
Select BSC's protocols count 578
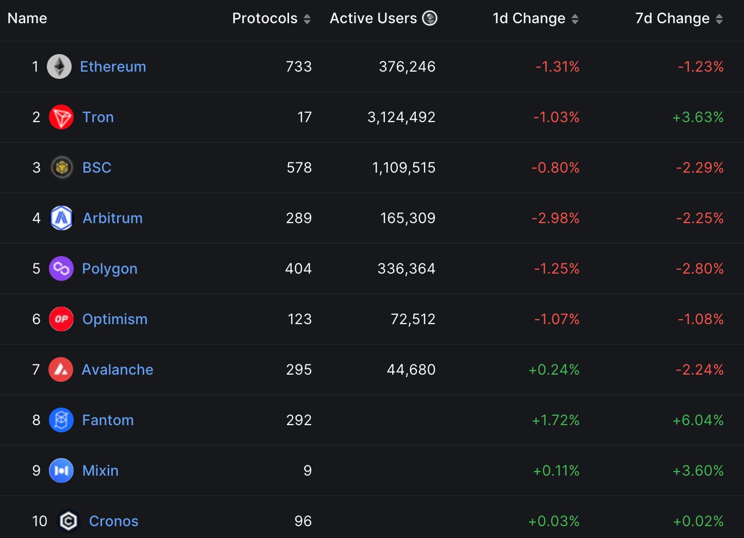[299, 167]
